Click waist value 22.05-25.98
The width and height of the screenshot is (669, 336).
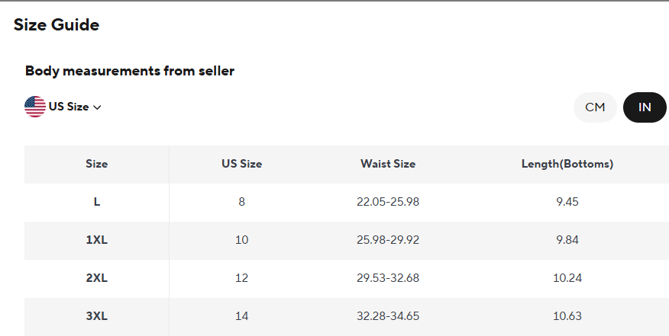tap(388, 202)
